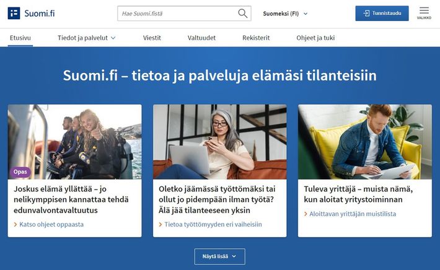Switch to the Rekisterit tab
440x270 pixels.
(256, 38)
